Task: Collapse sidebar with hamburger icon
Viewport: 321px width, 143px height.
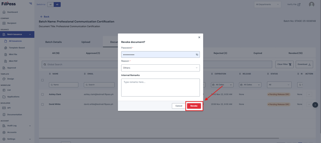Action: click(x=30, y=4)
